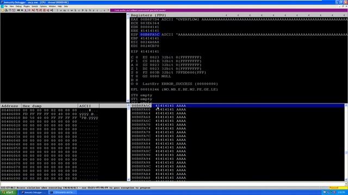Open the Jobs menu

point(66,6)
